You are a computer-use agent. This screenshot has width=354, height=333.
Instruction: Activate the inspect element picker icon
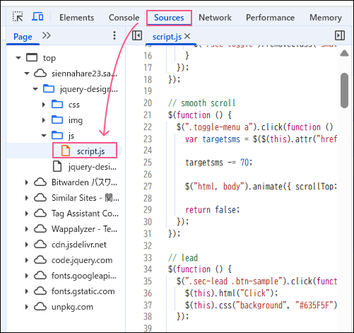pyautogui.click(x=18, y=17)
